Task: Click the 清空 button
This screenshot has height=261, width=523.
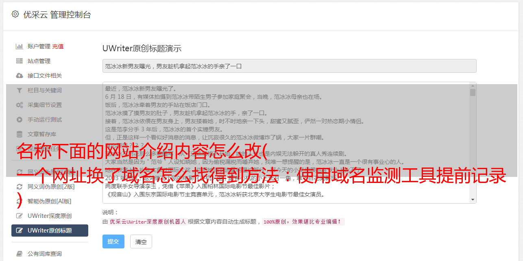Action: (141, 241)
